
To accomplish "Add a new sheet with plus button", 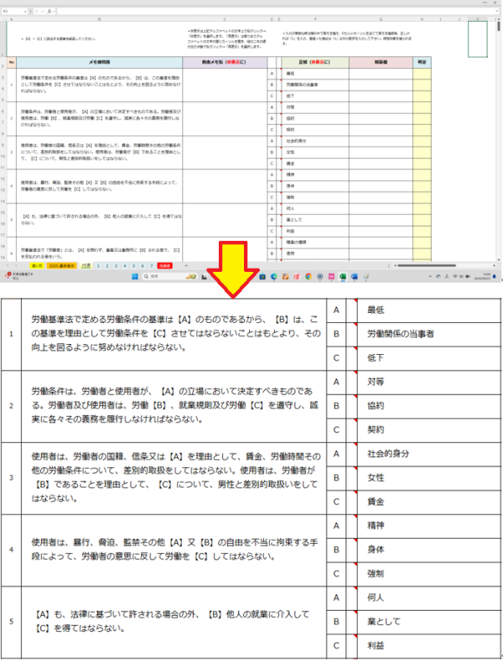I will tap(186, 266).
